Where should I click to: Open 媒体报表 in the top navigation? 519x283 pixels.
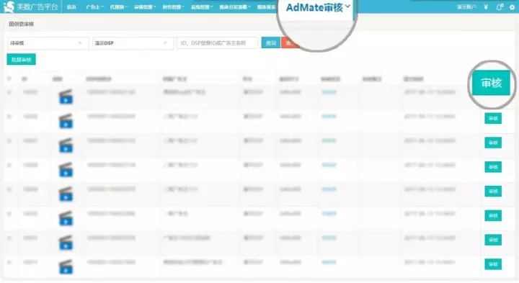[x=266, y=7]
